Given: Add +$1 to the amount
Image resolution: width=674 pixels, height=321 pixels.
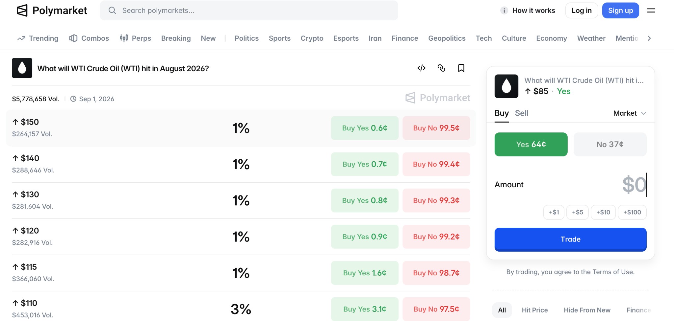Looking at the screenshot, I should pyautogui.click(x=554, y=212).
